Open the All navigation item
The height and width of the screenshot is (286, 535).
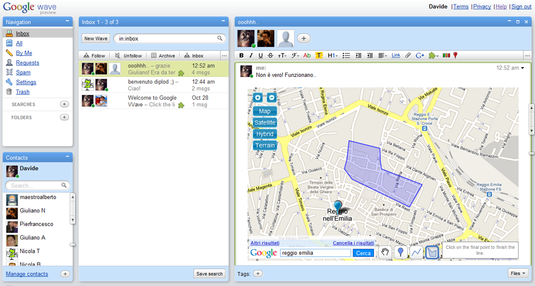pos(19,43)
